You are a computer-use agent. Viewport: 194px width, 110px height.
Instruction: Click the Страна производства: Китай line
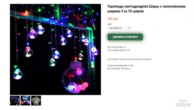120,66
